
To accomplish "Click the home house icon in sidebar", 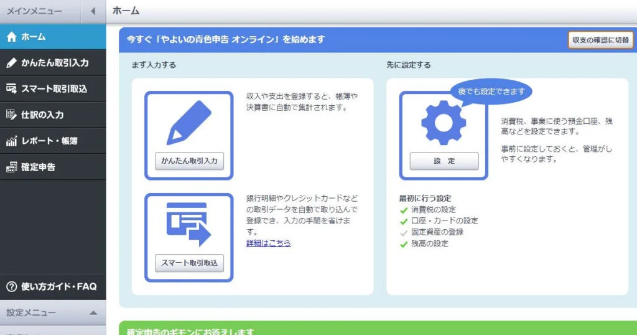I will 11,37.
